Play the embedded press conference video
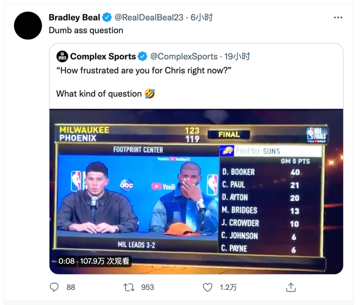 (196, 191)
